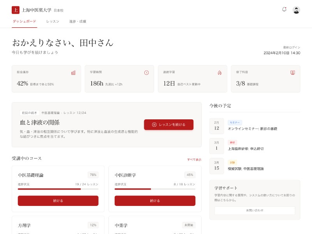Click the certificate icon on 修了科目 card

[292, 73]
